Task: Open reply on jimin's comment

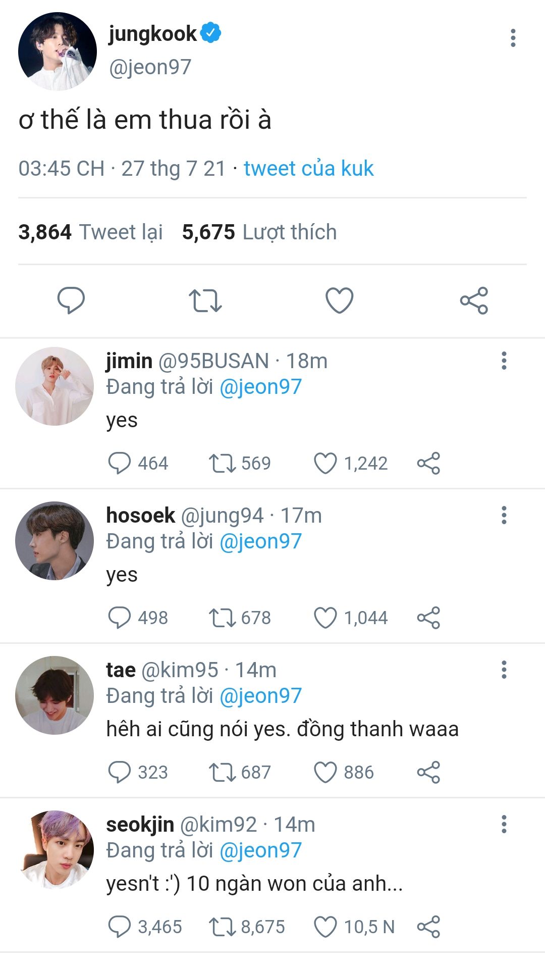Action: point(120,463)
